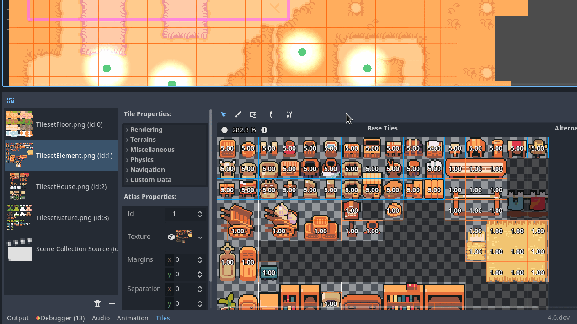Adjust the Separation x stepper arrows
577x324 pixels.
(x=200, y=289)
